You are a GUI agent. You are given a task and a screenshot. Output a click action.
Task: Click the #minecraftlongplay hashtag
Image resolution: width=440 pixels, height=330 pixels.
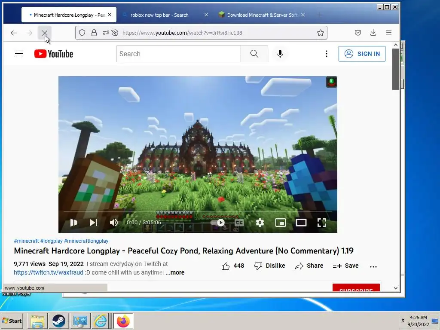[x=86, y=241]
